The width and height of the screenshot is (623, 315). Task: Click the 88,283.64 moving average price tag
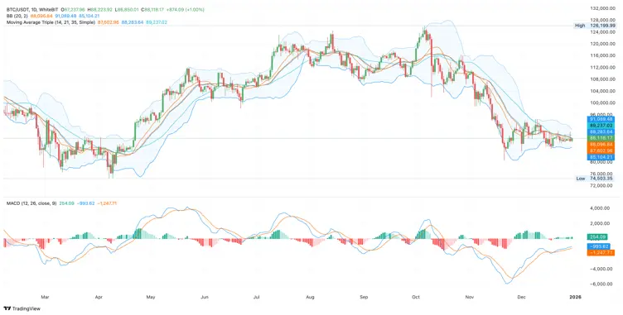[601, 131]
